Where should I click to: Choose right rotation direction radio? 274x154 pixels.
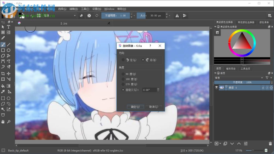pos(143,60)
